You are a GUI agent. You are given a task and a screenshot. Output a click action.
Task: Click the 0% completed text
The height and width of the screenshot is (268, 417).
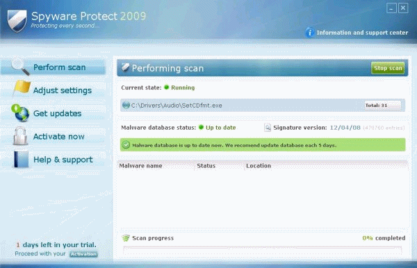point(384,238)
